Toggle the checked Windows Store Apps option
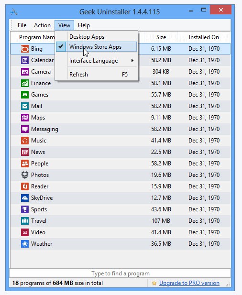The width and height of the screenshot is (242, 295). click(x=96, y=47)
